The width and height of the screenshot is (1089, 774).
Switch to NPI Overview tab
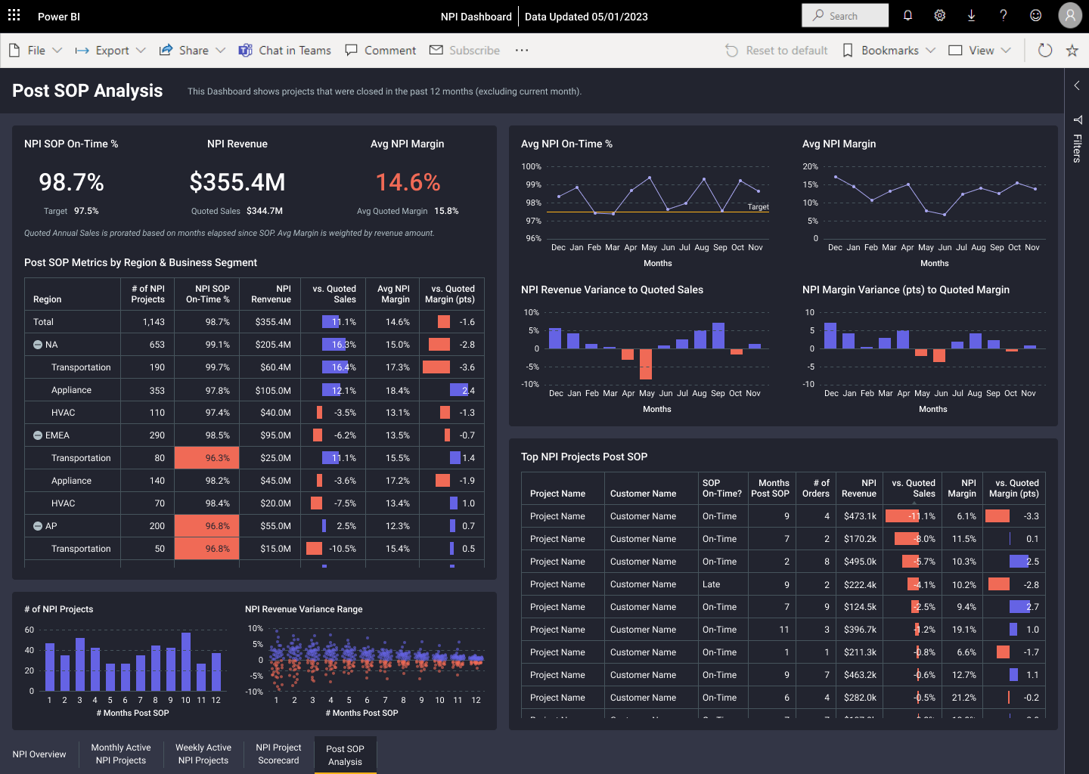point(39,754)
